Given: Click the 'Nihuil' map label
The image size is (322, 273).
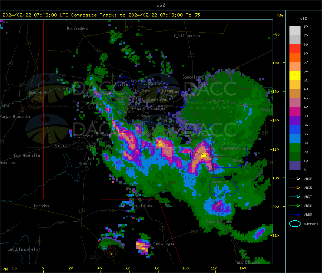Looking at the screenshot, I should [85, 164].
